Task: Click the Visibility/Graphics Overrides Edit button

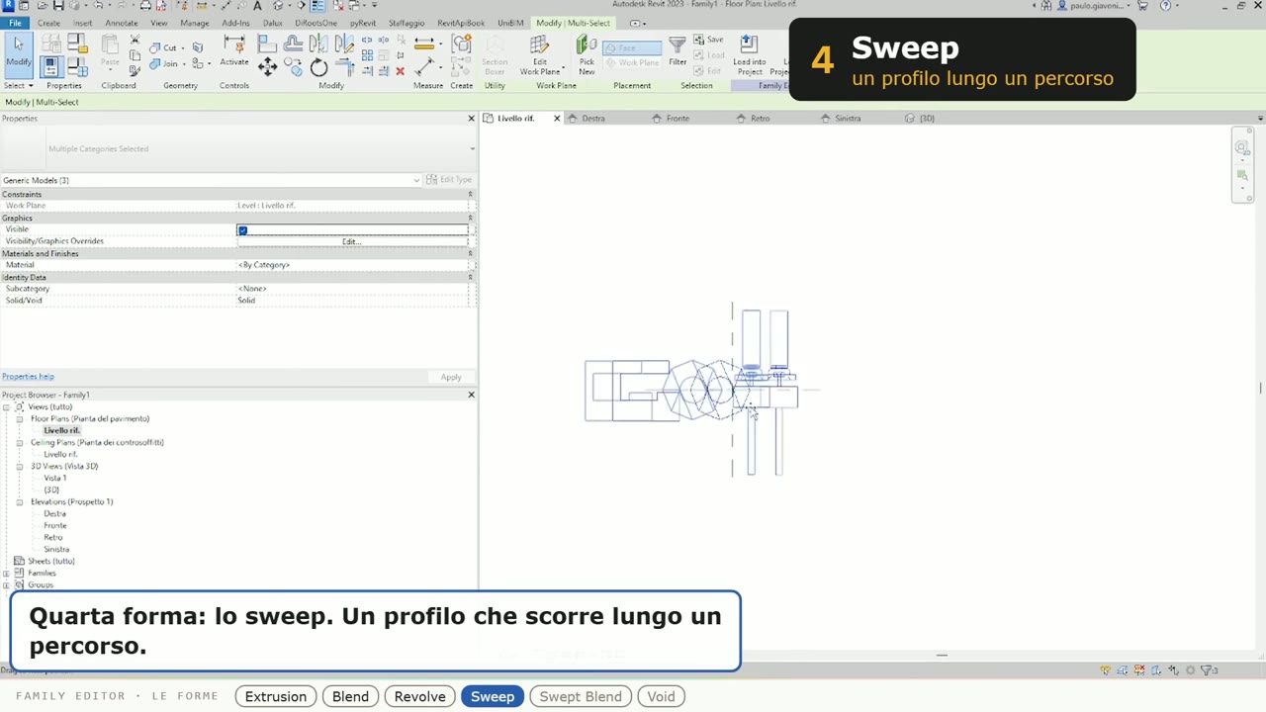Action: point(351,241)
